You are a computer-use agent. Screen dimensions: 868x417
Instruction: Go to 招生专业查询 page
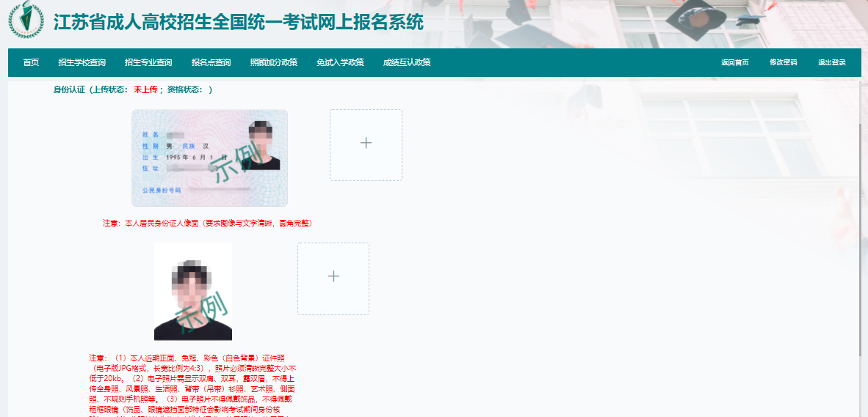click(148, 63)
